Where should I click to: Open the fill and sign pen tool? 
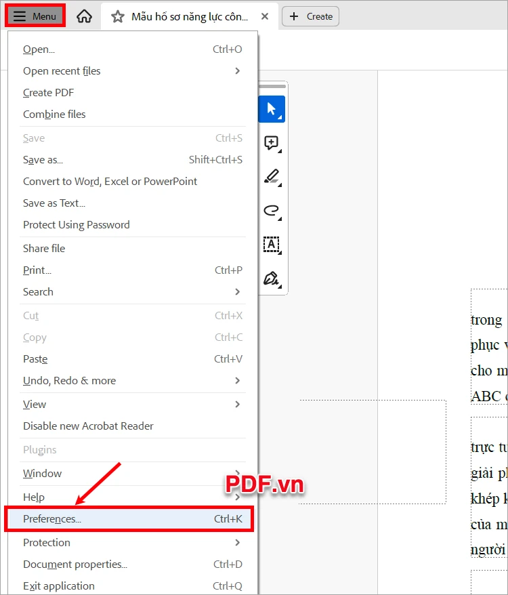click(272, 279)
